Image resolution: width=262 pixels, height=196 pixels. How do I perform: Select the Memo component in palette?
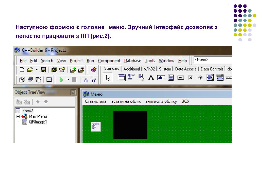coord(171,78)
